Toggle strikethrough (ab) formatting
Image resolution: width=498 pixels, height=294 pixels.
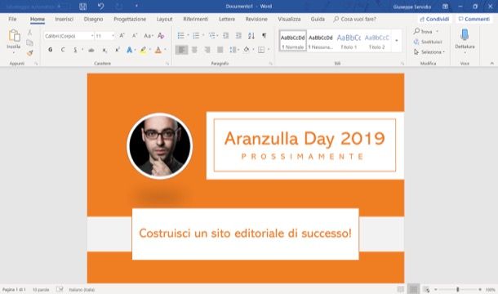[91, 50]
